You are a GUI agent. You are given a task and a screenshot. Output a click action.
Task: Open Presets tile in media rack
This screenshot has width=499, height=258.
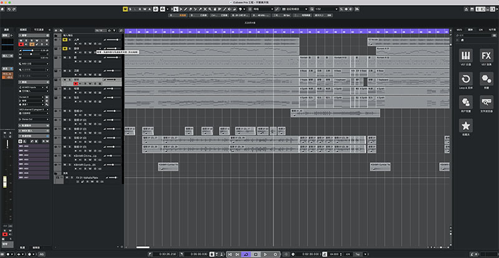click(x=487, y=79)
